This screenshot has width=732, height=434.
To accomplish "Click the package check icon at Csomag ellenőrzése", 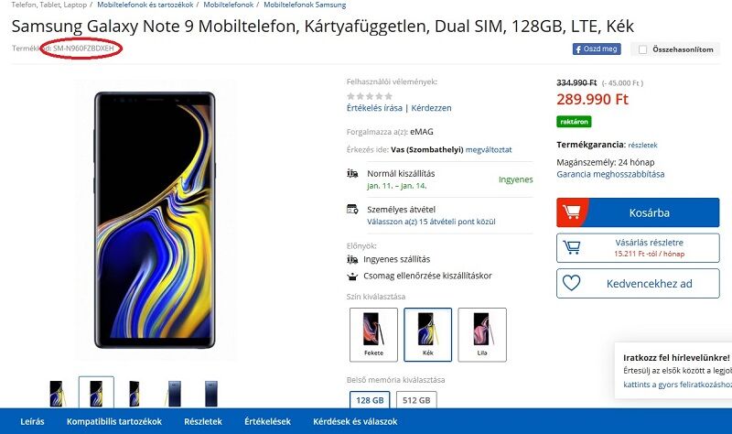I will point(352,277).
